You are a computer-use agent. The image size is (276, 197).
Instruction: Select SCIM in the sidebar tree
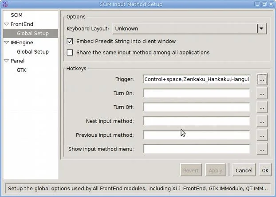tap(16, 15)
